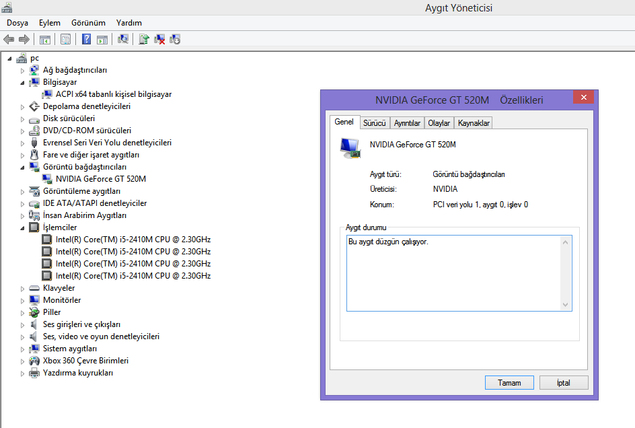
Task: Select the Monitörler tree label
Action: (62, 300)
